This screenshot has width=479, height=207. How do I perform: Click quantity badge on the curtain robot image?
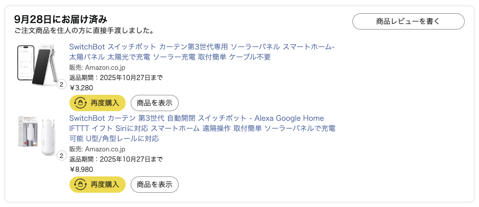tap(61, 156)
